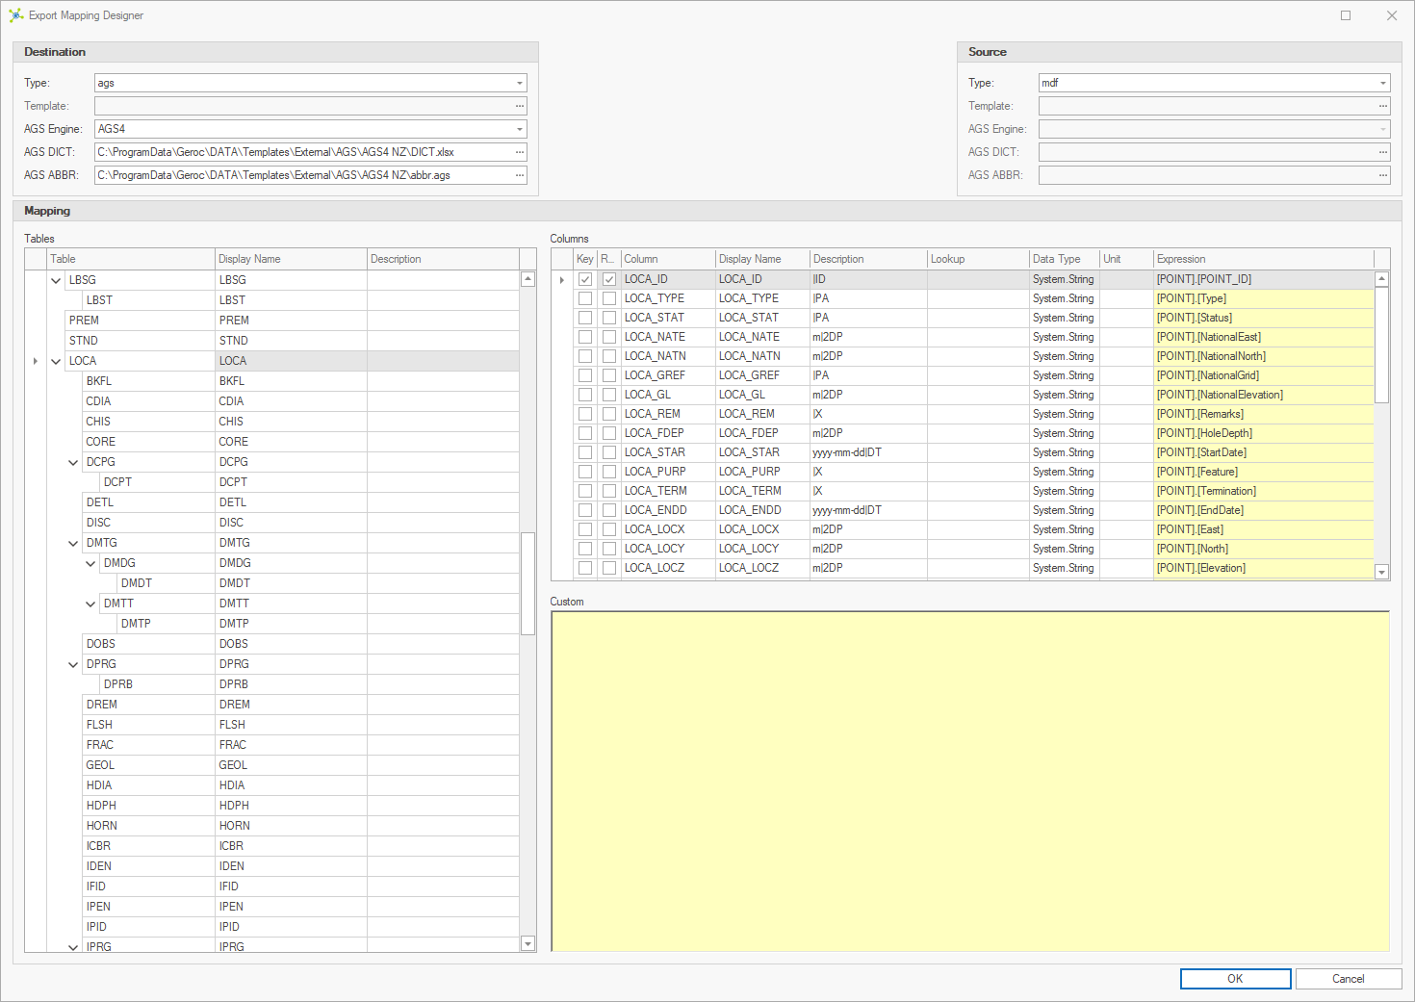Check the R checkbox for LOCA_STAT
Screen dimensions: 1415x1002
[609, 318]
